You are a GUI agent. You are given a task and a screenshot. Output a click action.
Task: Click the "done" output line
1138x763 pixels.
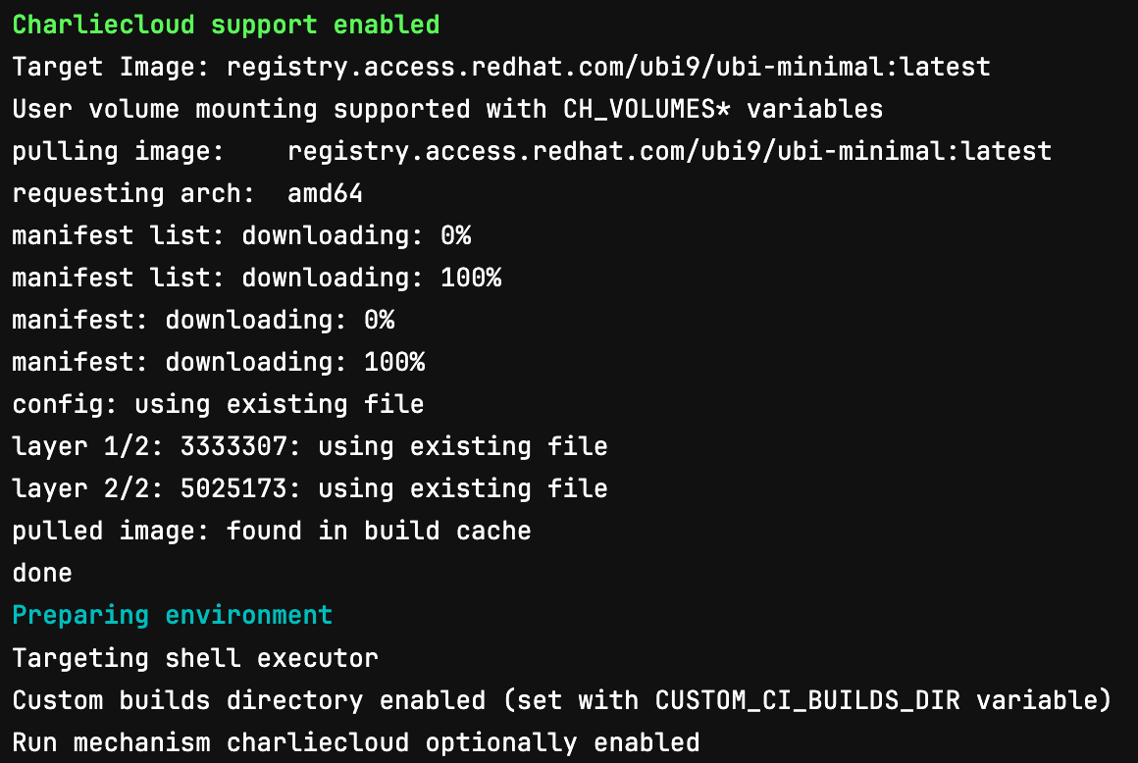pos(42,573)
